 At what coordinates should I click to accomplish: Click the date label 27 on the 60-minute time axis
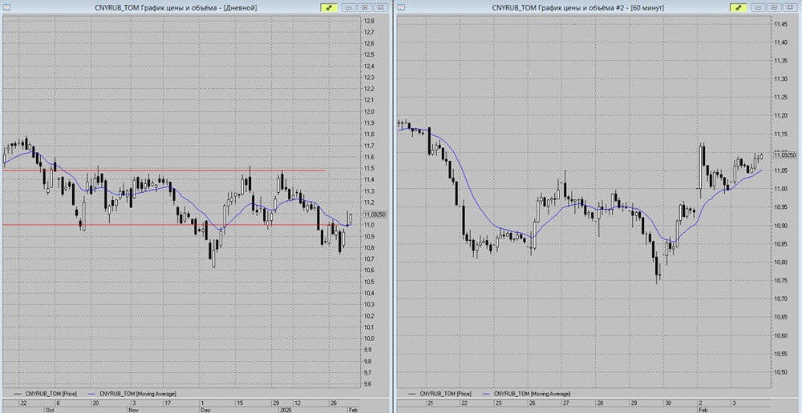tap(566, 403)
